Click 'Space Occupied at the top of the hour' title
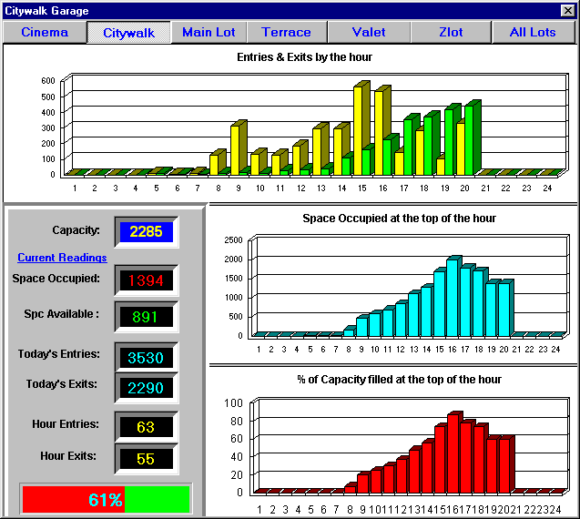This screenshot has height=519, width=580. pos(399,219)
